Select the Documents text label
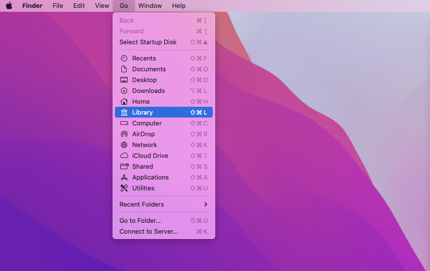Viewport: 430px width, 271px height. (x=149, y=69)
